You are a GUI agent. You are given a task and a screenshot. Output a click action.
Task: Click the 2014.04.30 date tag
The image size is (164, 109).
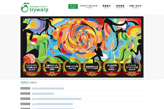[x=25, y=99]
